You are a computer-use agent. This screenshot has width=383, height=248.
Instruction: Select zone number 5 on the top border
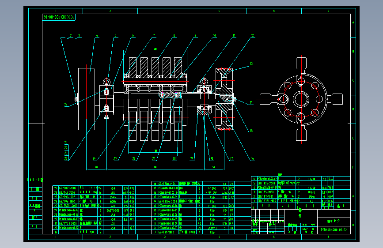click(x=274, y=11)
